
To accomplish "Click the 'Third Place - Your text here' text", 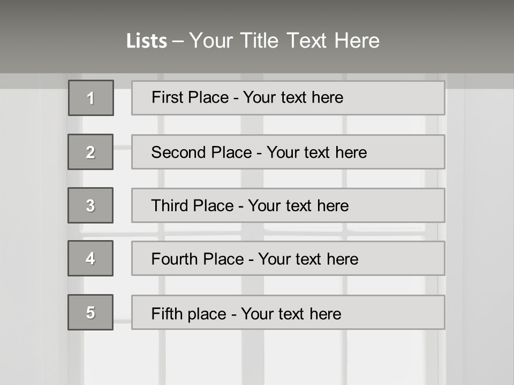I will pos(250,206).
